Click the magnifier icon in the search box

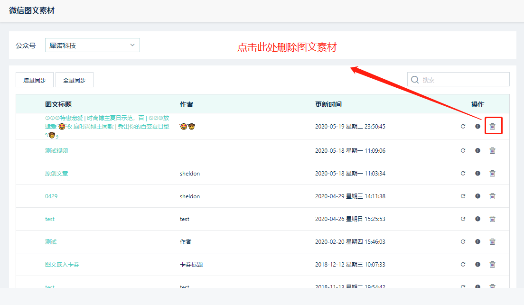[415, 80]
